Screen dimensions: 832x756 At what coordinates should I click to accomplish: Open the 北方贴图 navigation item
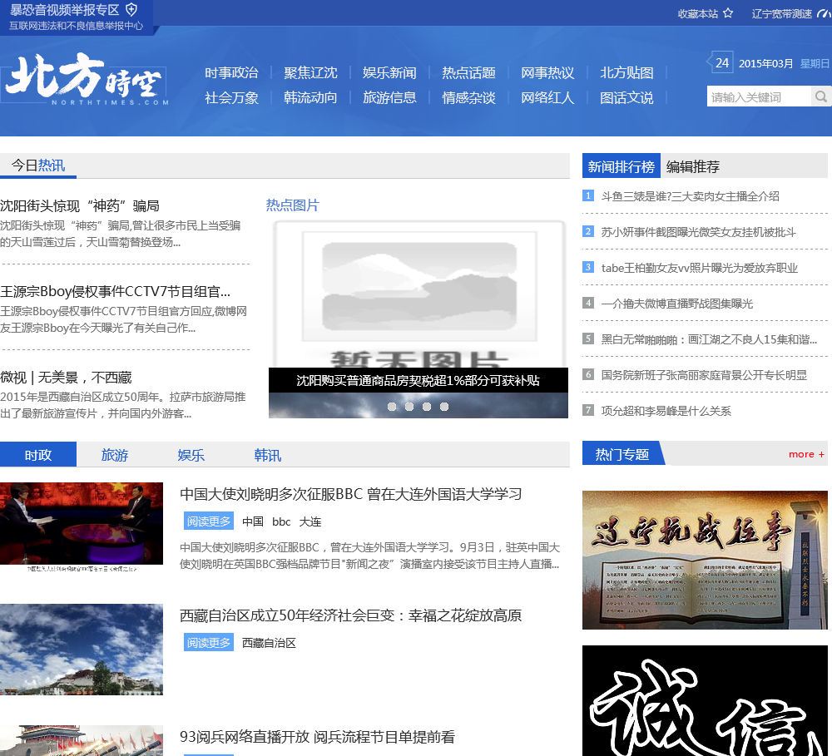(x=626, y=72)
